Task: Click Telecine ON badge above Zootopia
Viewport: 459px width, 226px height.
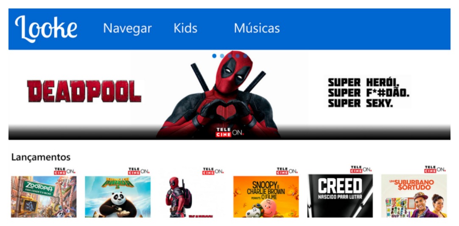Action: pyautogui.click(x=65, y=171)
